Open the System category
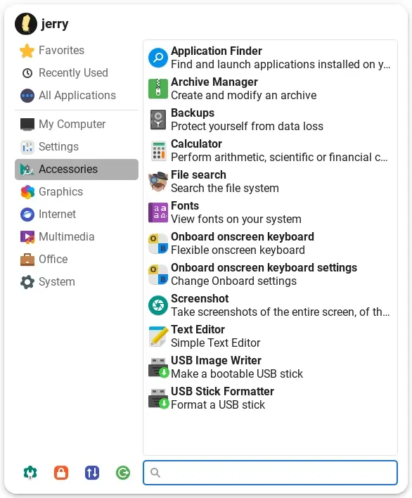The image size is (412, 498). [77, 282]
